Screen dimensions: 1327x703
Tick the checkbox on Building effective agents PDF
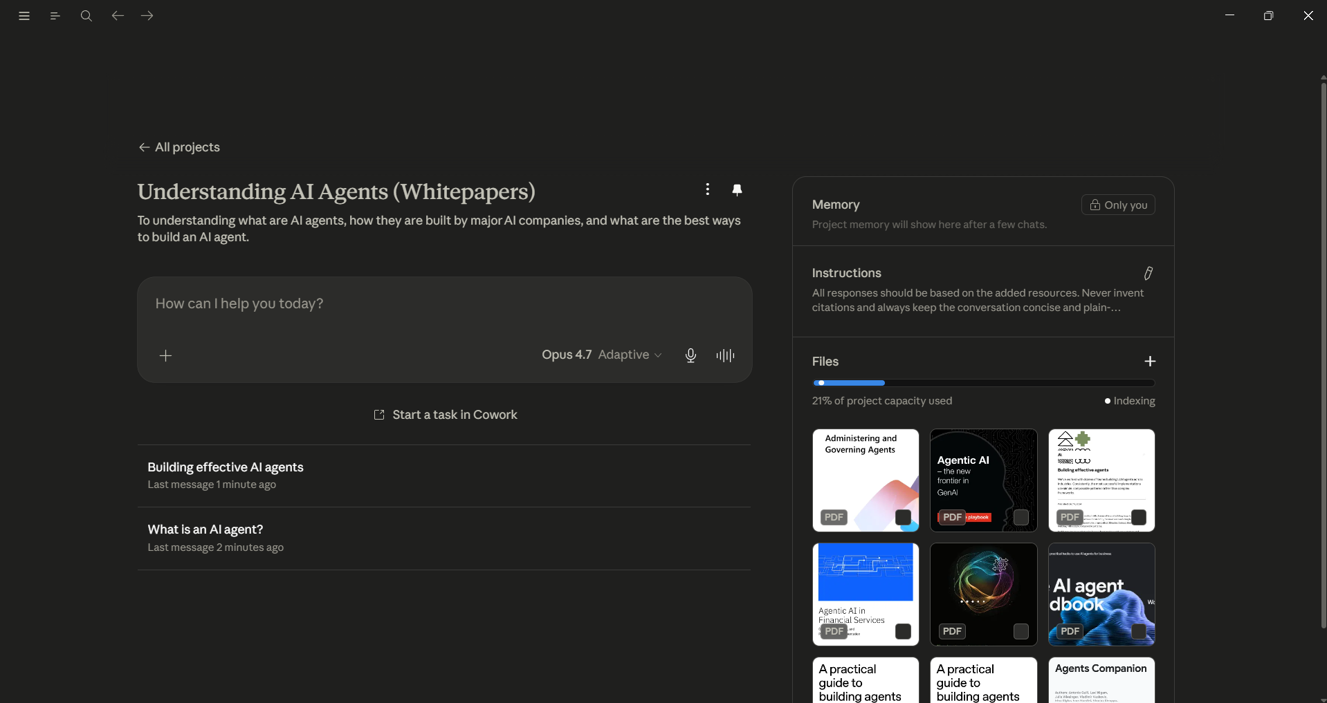pos(1139,517)
